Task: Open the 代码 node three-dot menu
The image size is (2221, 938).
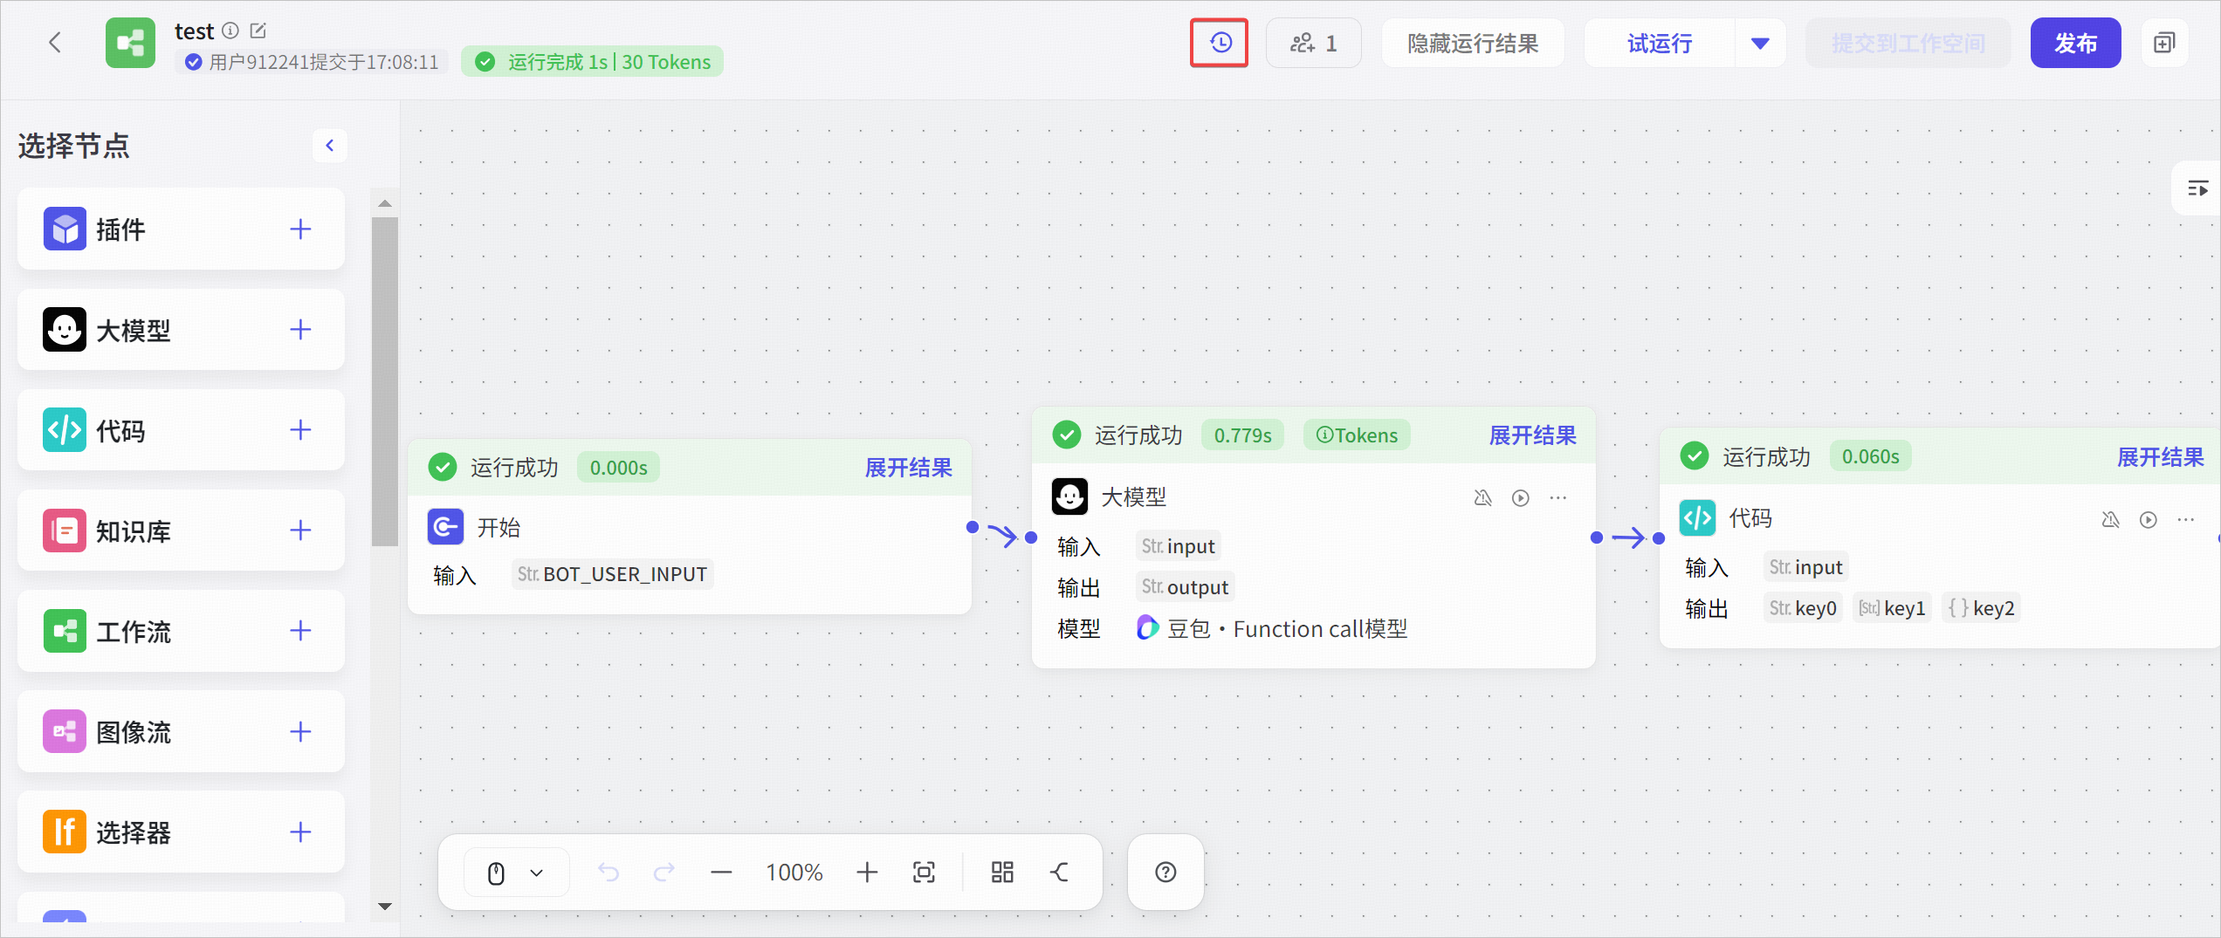Action: [x=2186, y=520]
